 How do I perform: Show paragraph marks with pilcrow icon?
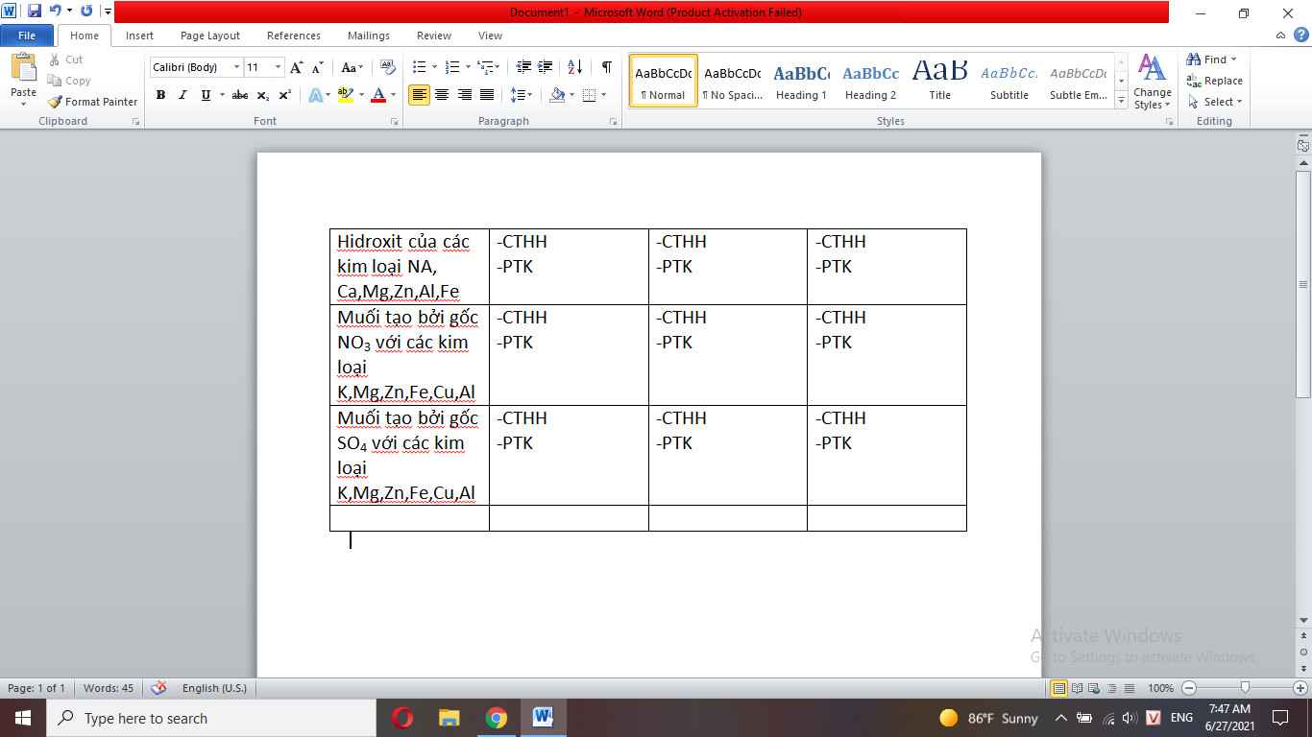click(606, 67)
